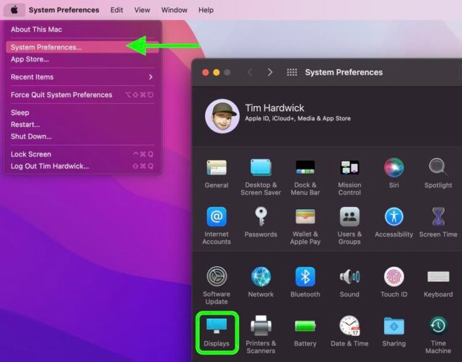The width and height of the screenshot is (462, 362).
Task: Open Accessibility preferences
Action: [394, 223]
